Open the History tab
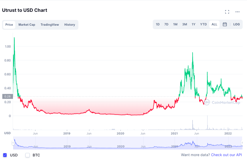Viewport: 247px width, 159px height. pyautogui.click(x=70, y=25)
